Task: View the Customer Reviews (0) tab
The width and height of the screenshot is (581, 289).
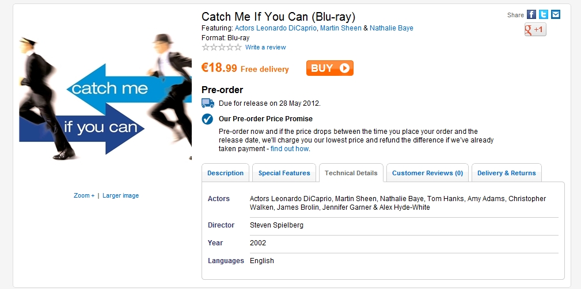Action: [427, 173]
